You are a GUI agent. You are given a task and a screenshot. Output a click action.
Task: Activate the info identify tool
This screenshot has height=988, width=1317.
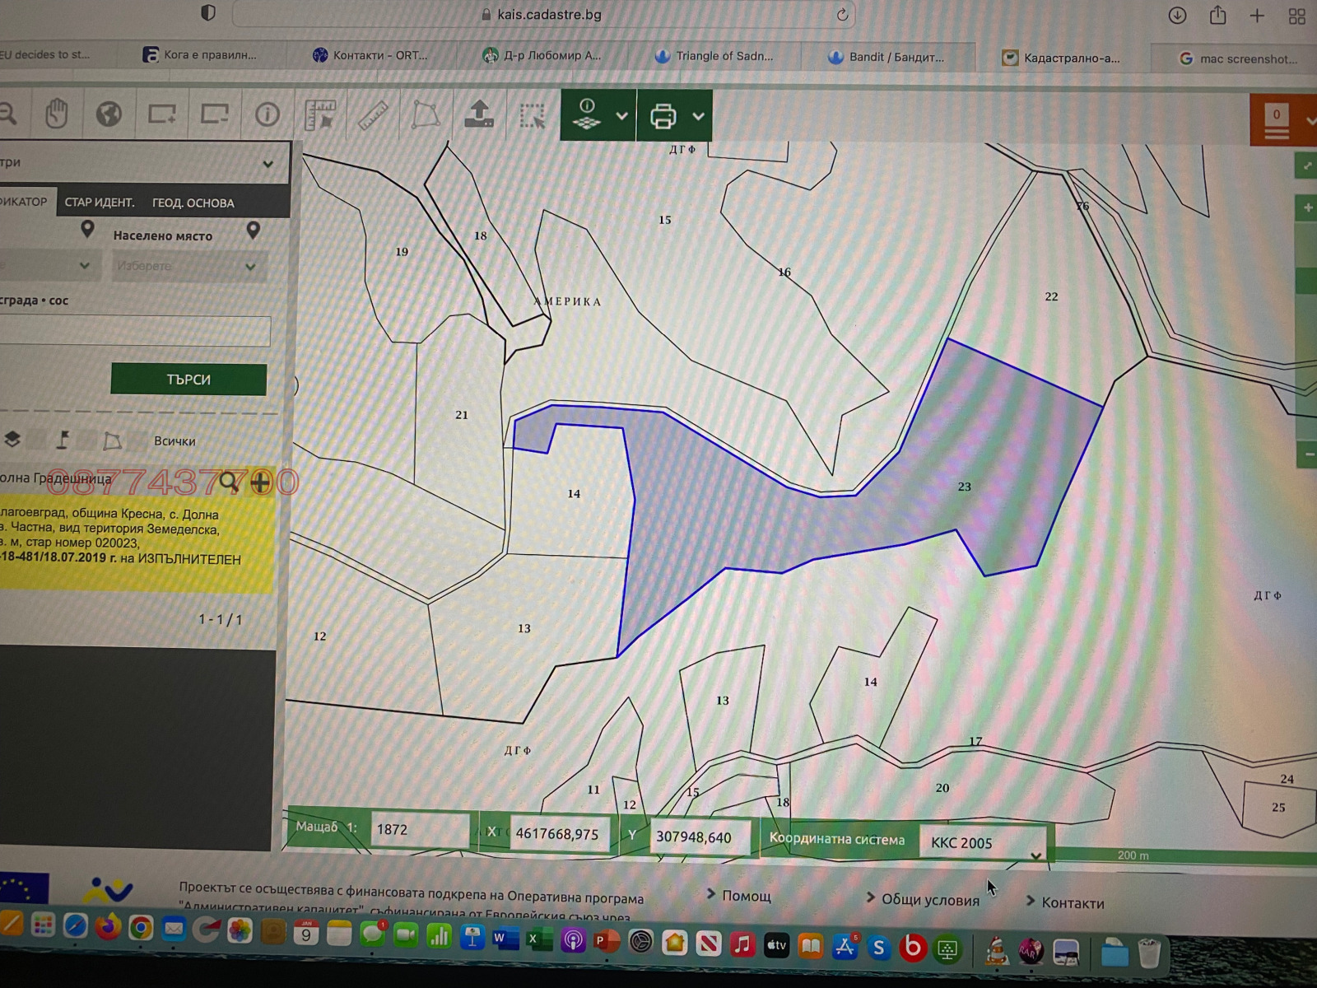coord(267,114)
